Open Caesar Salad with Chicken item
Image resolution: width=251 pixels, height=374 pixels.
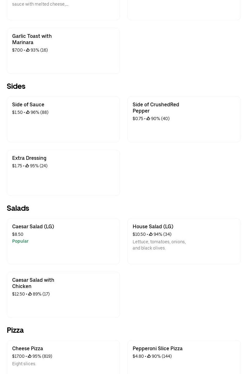(x=33, y=283)
